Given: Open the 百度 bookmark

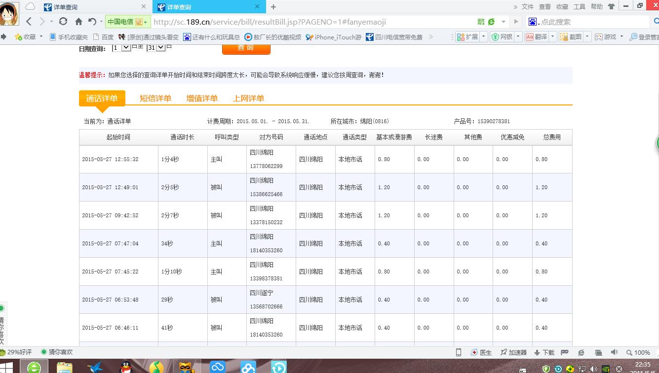Looking at the screenshot, I should tap(103, 37).
